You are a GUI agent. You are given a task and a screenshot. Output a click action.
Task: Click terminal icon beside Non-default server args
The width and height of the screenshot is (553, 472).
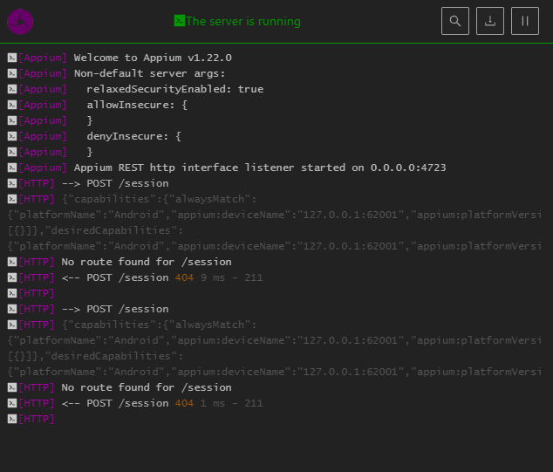[12, 73]
